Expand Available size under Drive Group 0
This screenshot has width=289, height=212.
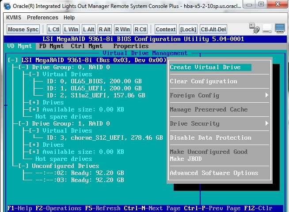coord(34,109)
